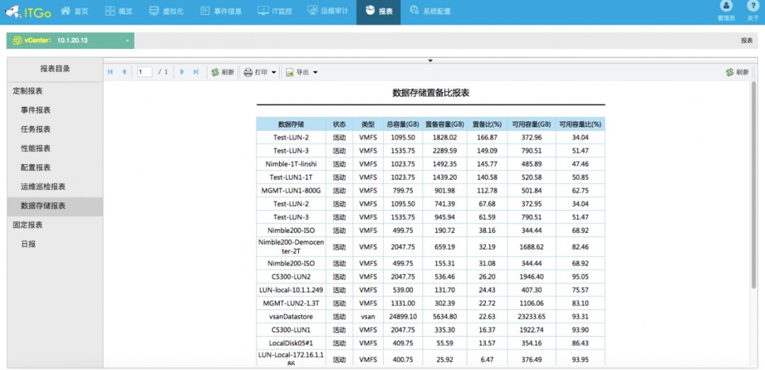Click the Nimble-1T-linshi datastore cell

click(291, 164)
